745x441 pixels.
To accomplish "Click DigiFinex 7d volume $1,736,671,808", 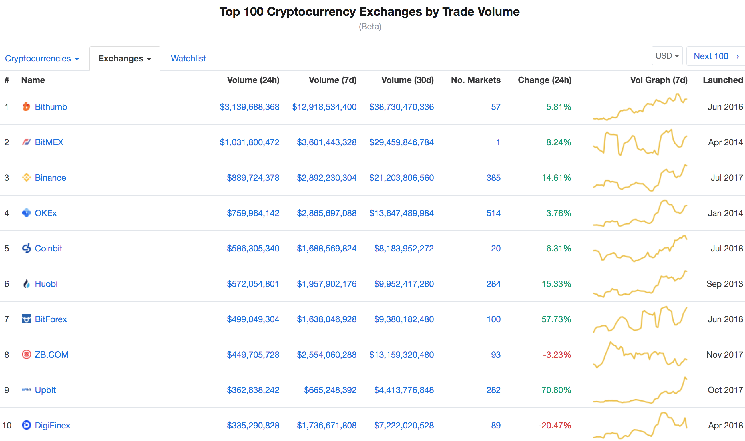I will coord(326,425).
